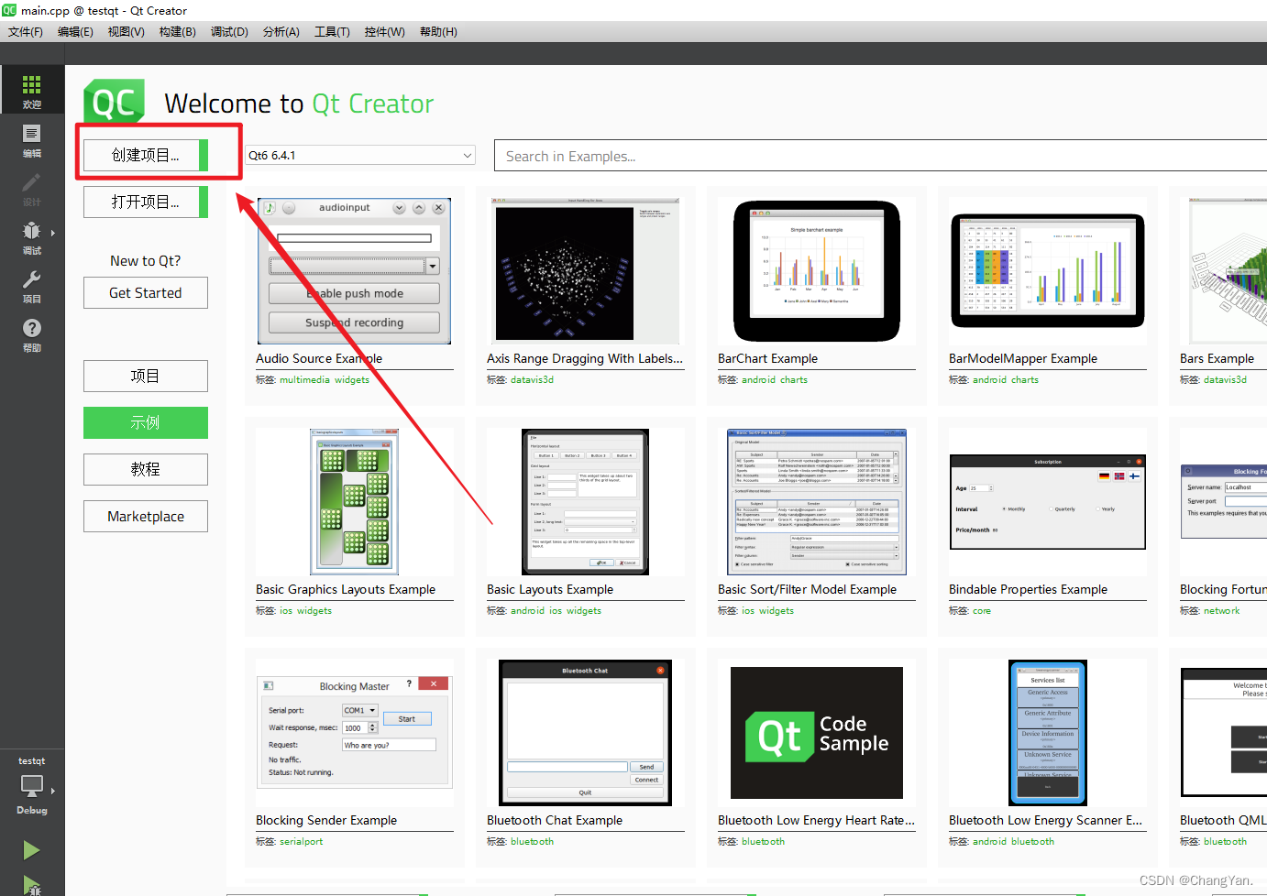The width and height of the screenshot is (1267, 896).
Task: Open Bluetooth Low Energy Scanner thumbnail
Action: tap(1047, 733)
